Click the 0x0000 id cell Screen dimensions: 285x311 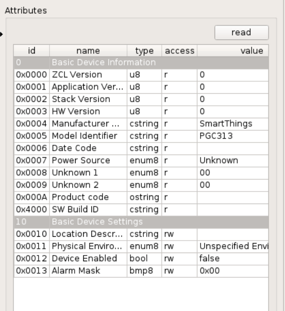point(31,75)
